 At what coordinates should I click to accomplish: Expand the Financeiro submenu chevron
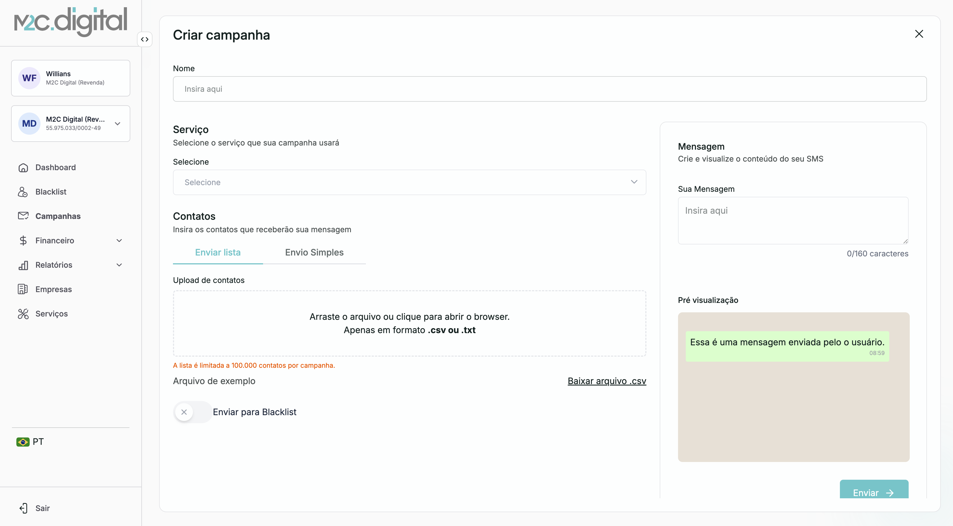click(119, 241)
